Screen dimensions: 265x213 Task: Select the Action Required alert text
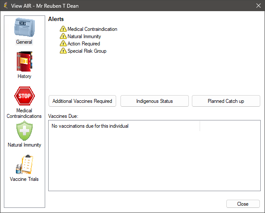pyautogui.click(x=83, y=44)
